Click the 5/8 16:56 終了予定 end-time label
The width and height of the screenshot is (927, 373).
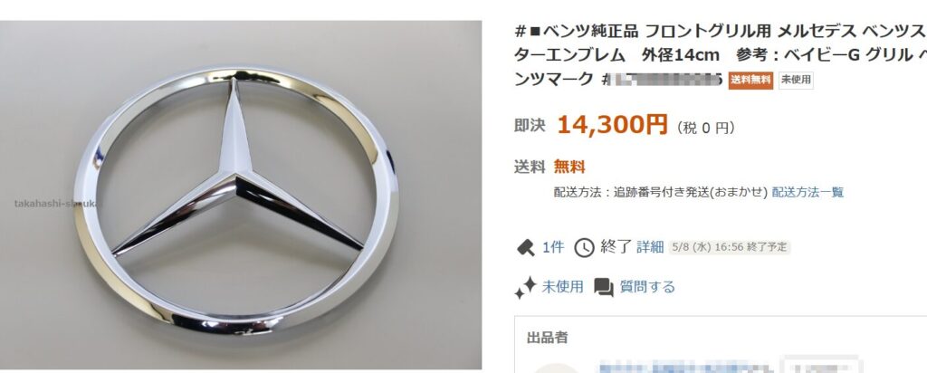coord(730,247)
